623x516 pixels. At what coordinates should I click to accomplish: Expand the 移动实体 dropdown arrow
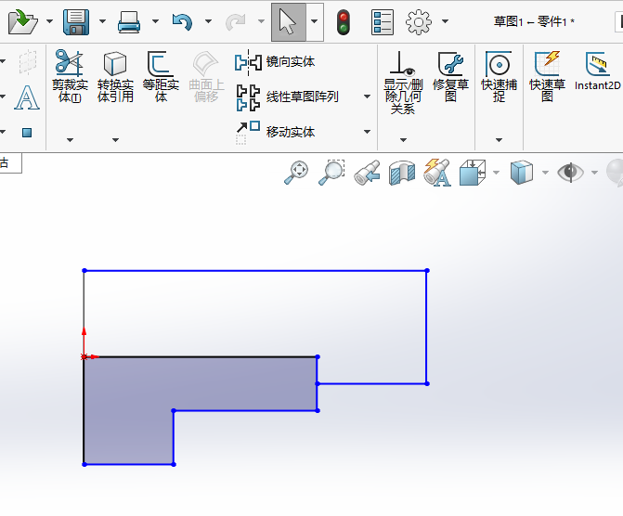click(x=367, y=132)
